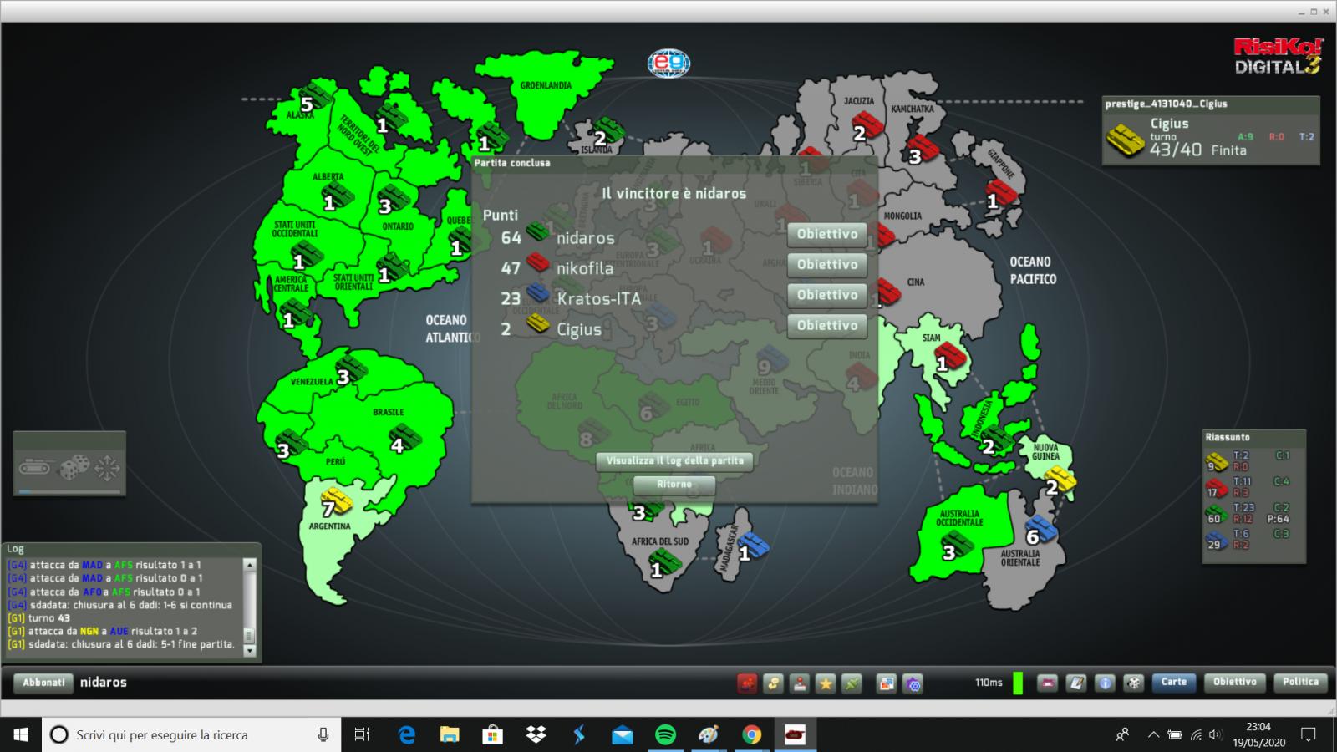This screenshot has width=1337, height=752.
Task: Click the gold star icon in bottom toolbar
Action: pos(826,683)
